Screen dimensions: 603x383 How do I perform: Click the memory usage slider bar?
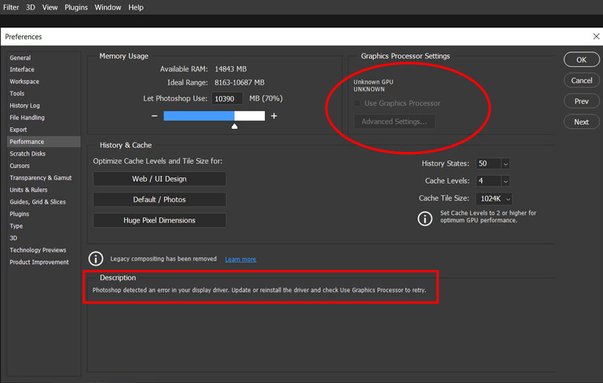pyautogui.click(x=214, y=116)
